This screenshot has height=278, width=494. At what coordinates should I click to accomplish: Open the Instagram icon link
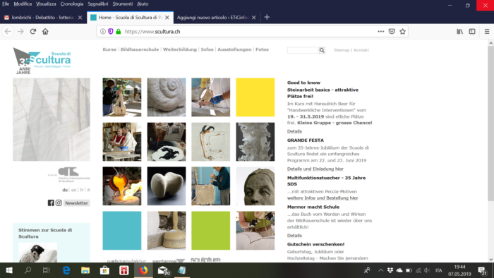(x=59, y=203)
